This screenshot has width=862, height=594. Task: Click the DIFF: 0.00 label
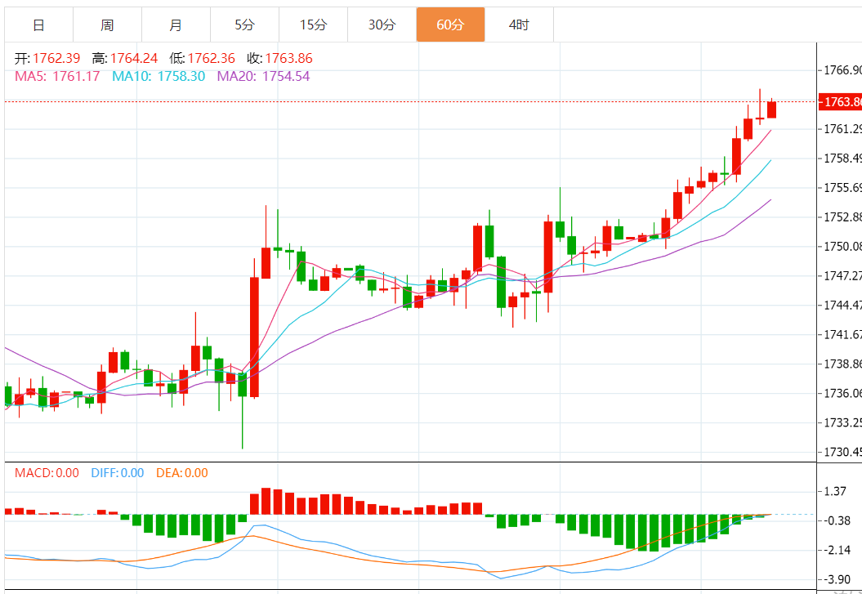tap(118, 472)
